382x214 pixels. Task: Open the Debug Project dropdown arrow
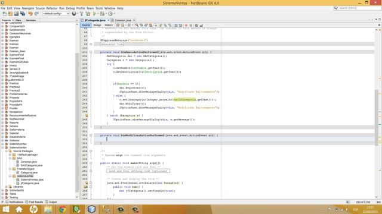106,14
